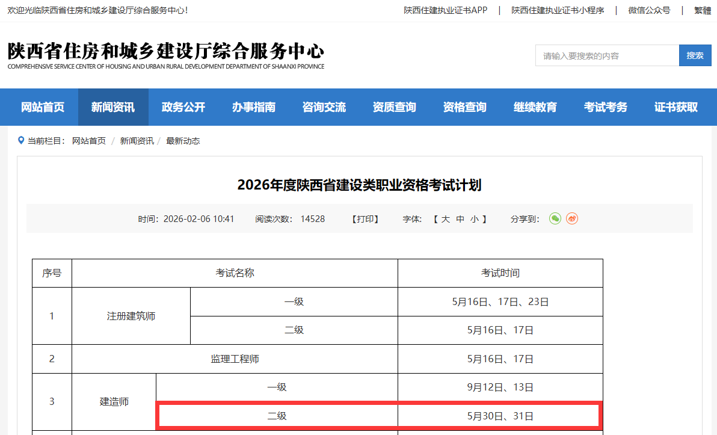Screen dimensions: 717x435
Task: Click the 【打印】 print link
Action: [365, 219]
